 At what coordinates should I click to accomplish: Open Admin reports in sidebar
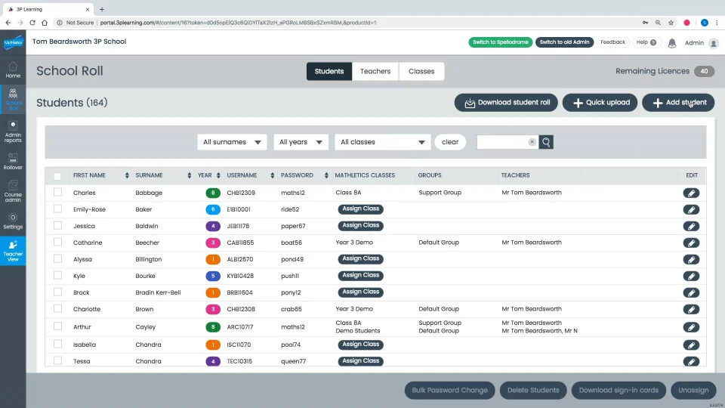coord(13,131)
